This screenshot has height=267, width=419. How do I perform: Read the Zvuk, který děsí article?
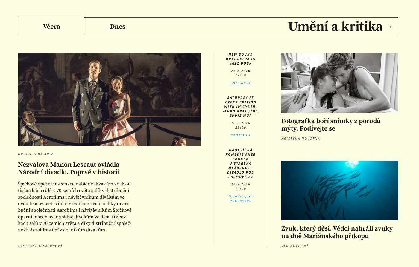[x=337, y=232]
